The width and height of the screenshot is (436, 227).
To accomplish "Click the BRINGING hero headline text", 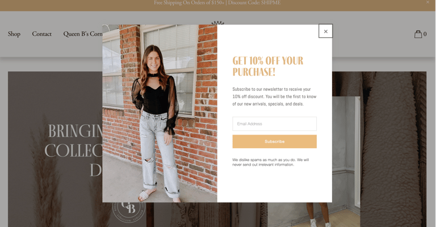I will click(75, 131).
